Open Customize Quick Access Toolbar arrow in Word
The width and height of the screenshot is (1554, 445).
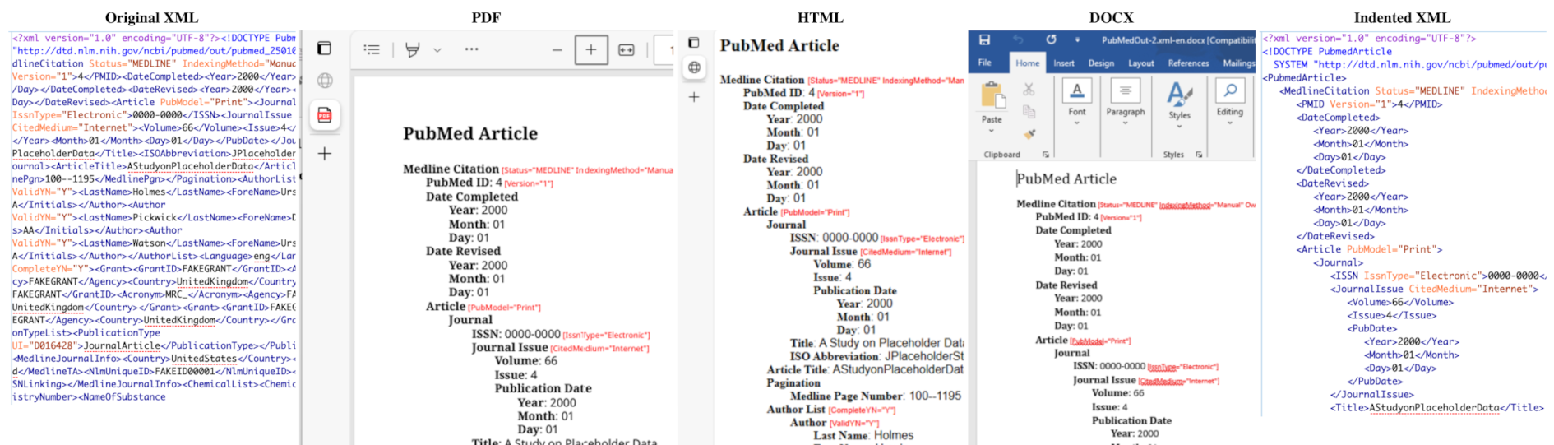[1077, 39]
